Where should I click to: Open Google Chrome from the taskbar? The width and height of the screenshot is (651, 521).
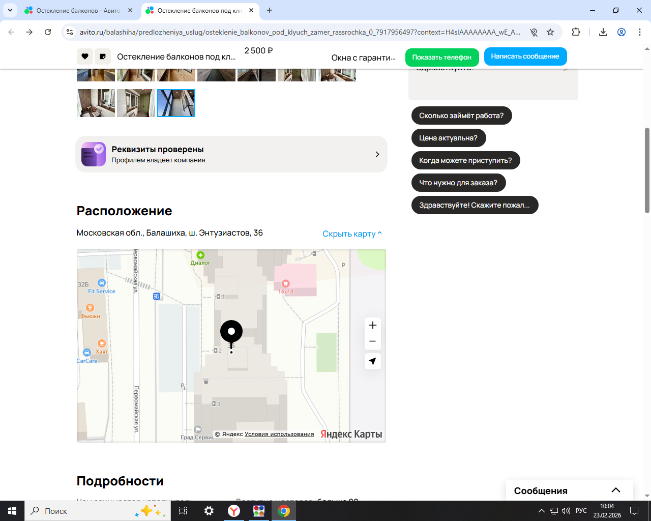(x=284, y=511)
